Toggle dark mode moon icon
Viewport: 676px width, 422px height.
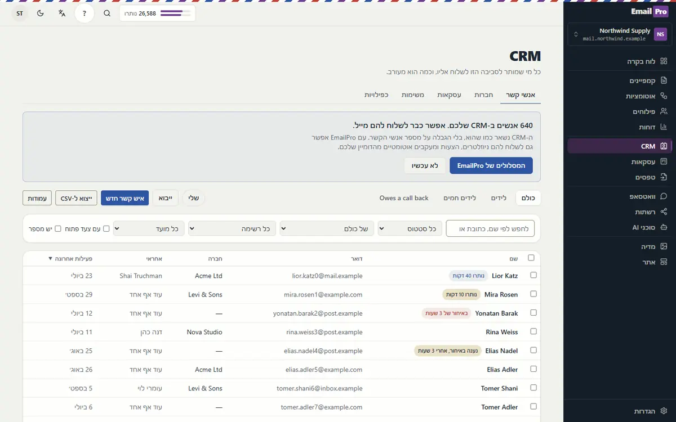[41, 14]
